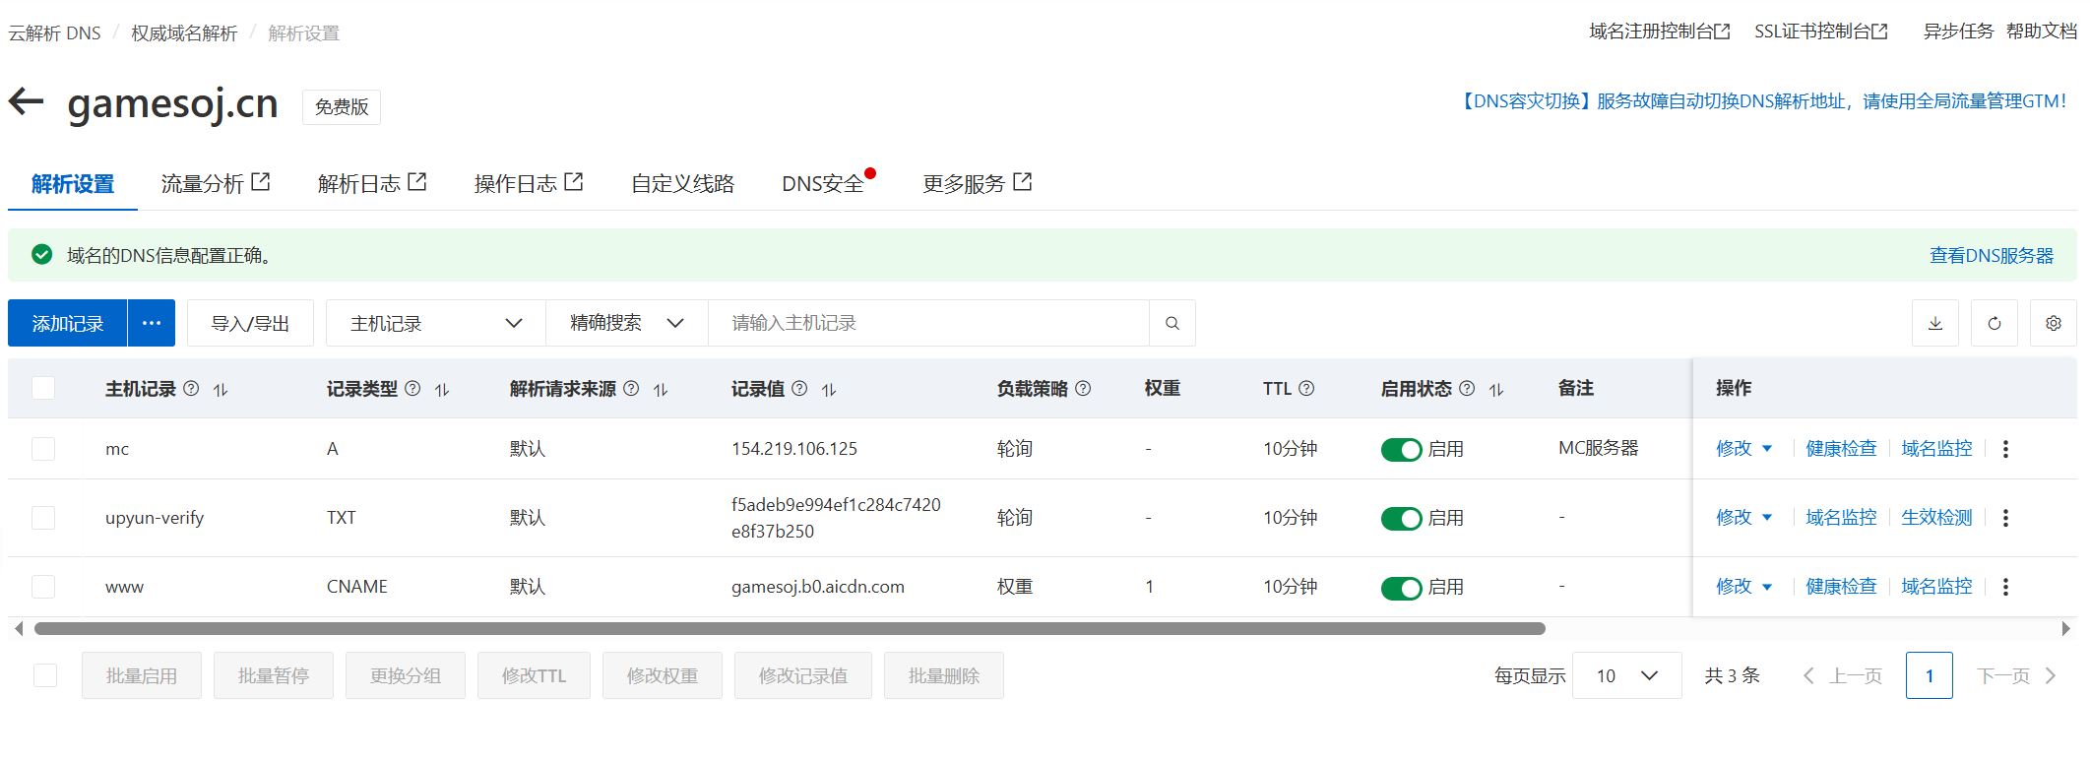Sort by host record column
Screen dimensions: 2090x762
[x=221, y=390]
